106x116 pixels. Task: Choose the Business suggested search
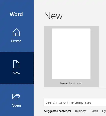click(81, 111)
